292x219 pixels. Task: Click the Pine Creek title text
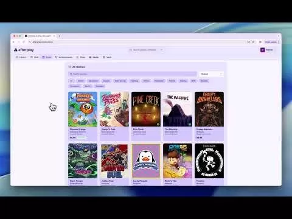pos(138,129)
